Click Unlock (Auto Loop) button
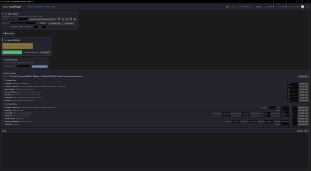311x171 pixels. [39, 66]
